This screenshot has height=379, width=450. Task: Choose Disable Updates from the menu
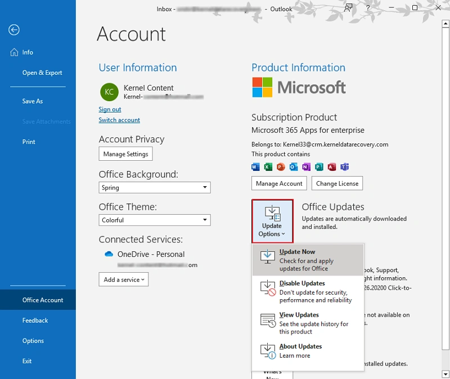pos(308,291)
